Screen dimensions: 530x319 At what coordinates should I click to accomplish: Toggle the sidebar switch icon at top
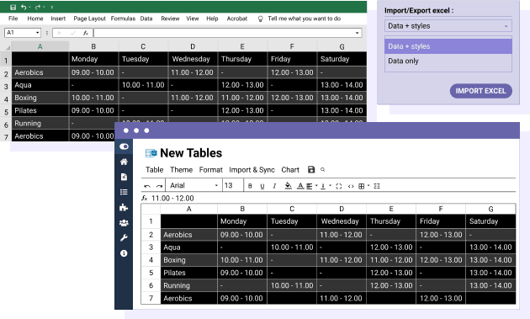(x=124, y=146)
